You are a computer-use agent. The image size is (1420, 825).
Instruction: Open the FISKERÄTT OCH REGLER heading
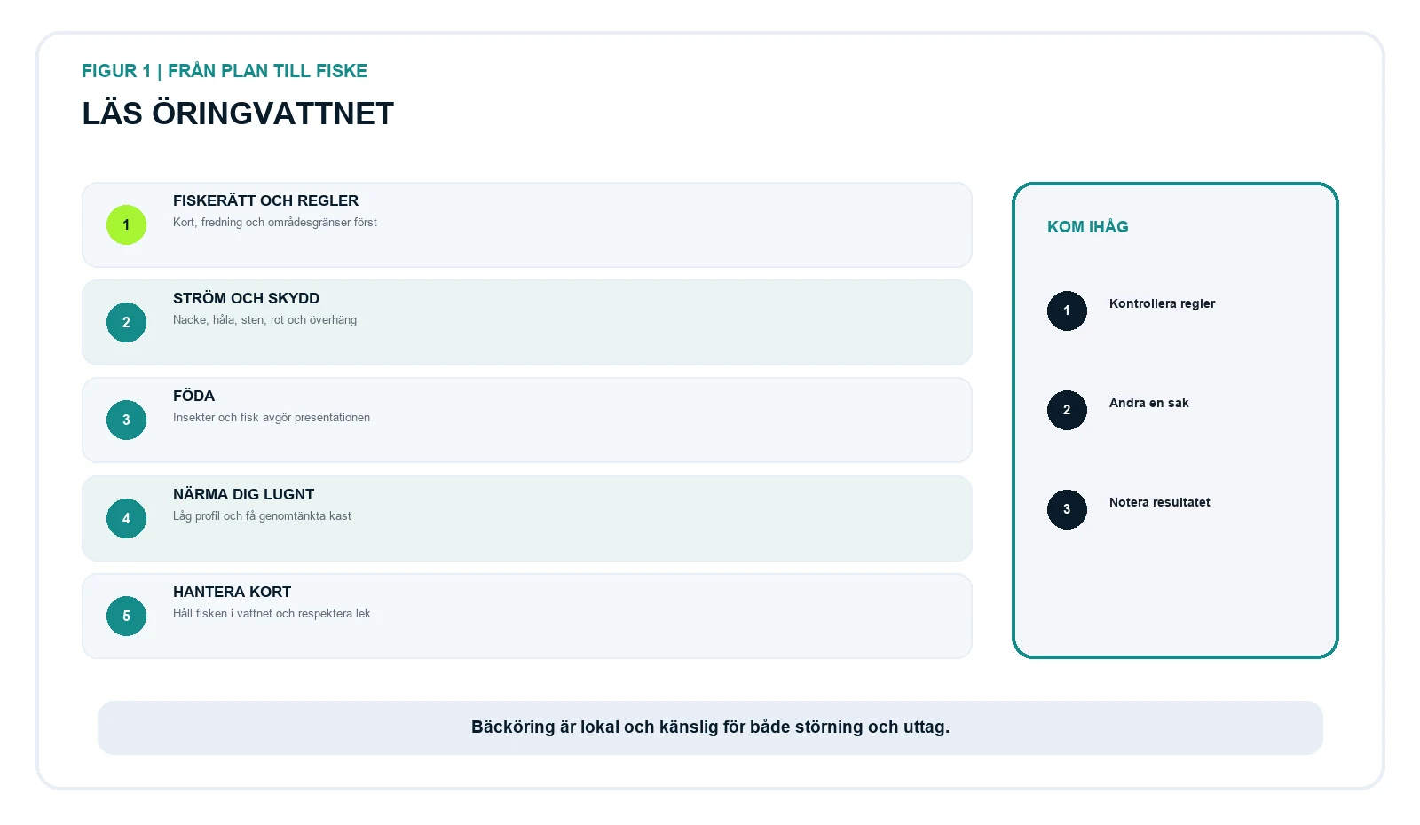265,200
